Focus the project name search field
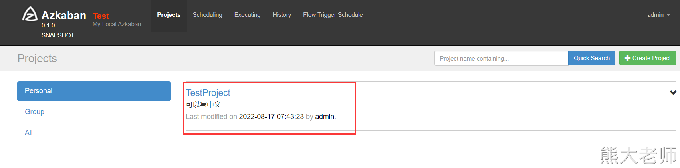680x168 pixels. pos(501,58)
